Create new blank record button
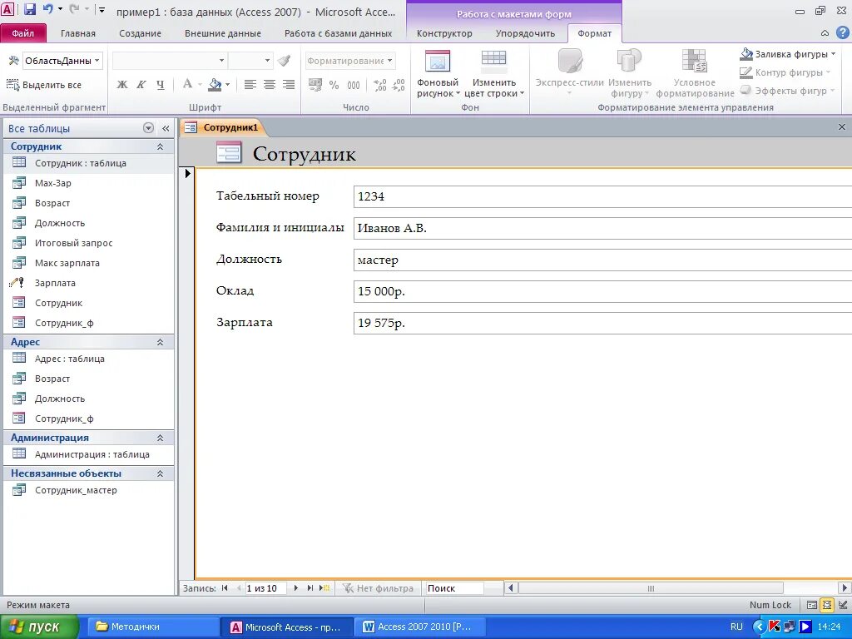Image resolution: width=852 pixels, height=639 pixels. 324,588
